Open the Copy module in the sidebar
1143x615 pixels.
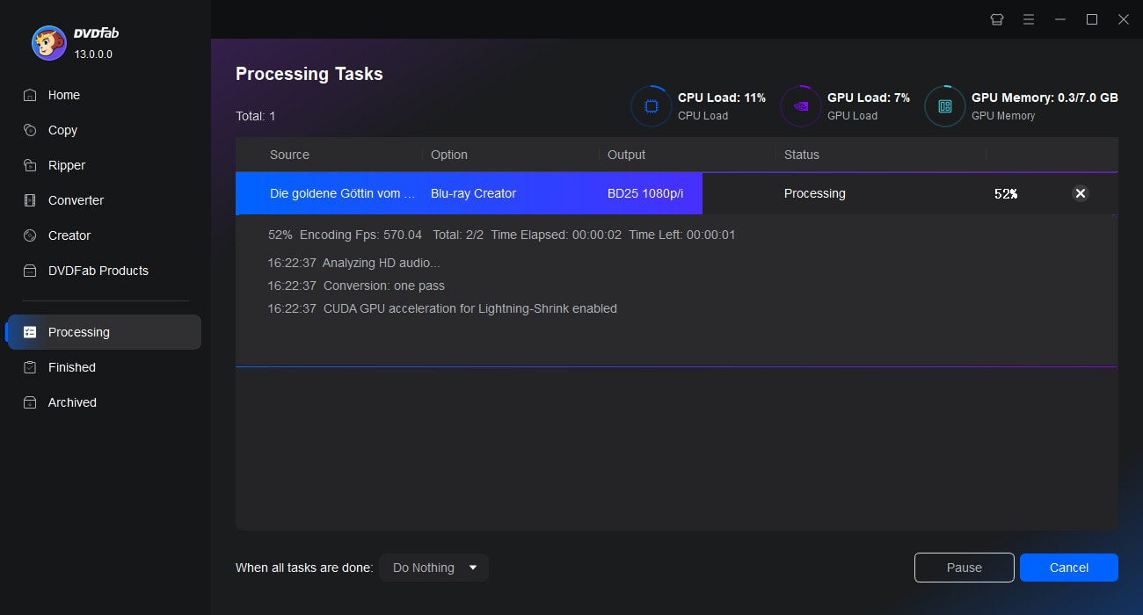pyautogui.click(x=62, y=130)
